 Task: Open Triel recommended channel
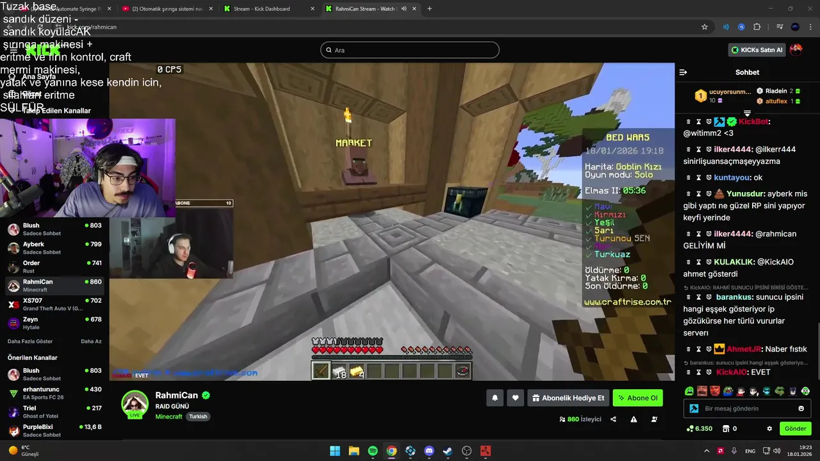click(54, 412)
